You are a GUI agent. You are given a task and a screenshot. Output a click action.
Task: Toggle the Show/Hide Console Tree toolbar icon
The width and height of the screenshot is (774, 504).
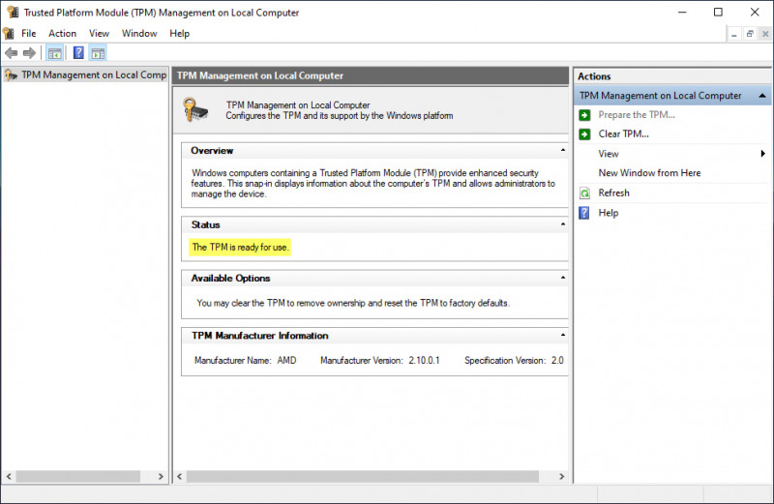click(55, 53)
